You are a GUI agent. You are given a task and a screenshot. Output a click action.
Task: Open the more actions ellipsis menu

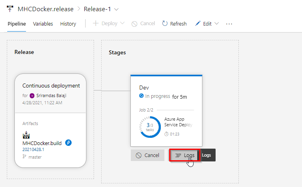229,24
